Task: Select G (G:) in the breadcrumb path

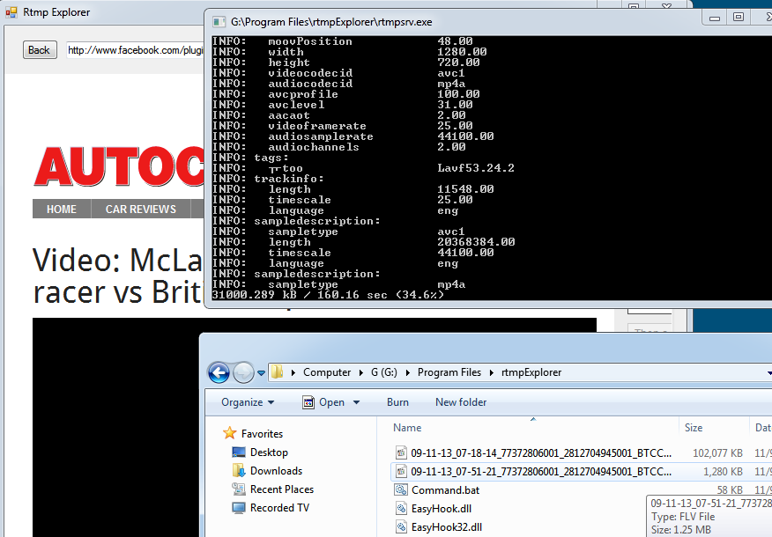Action: tap(384, 372)
